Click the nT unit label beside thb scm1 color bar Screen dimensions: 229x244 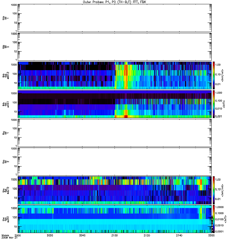224,104
